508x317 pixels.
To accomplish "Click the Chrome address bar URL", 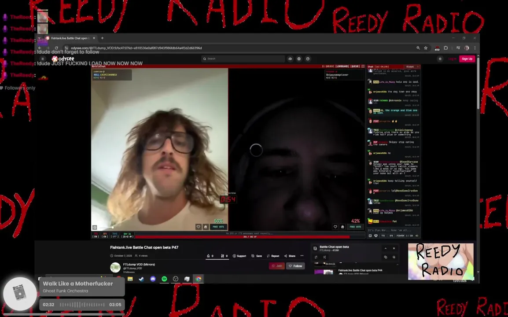I will (x=136, y=48).
